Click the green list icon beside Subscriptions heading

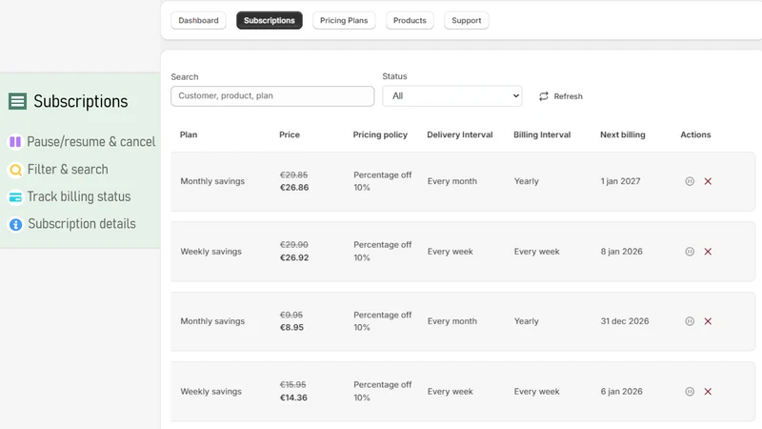tap(17, 101)
